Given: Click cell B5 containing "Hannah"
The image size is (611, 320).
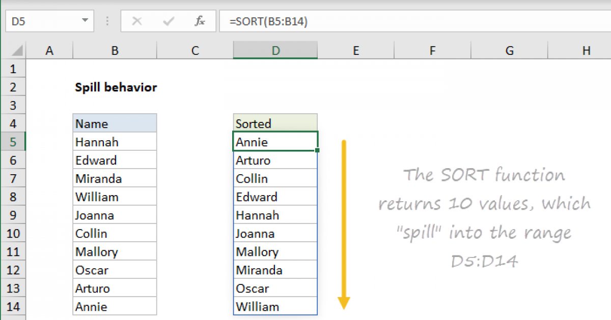Looking at the screenshot, I should [x=115, y=141].
